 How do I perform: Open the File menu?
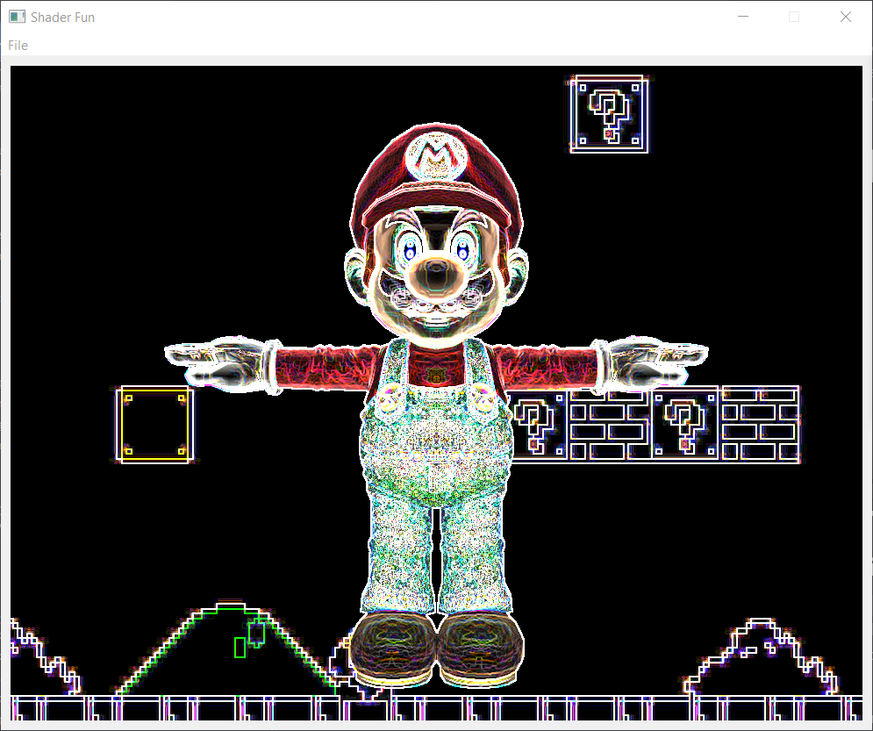18,45
